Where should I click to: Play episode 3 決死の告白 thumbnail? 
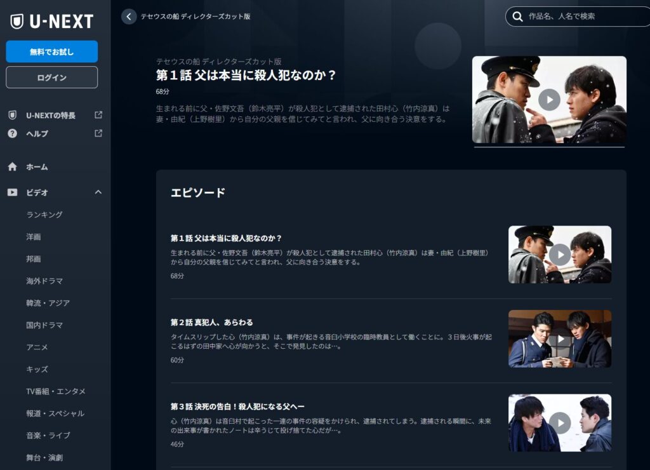pyautogui.click(x=560, y=423)
